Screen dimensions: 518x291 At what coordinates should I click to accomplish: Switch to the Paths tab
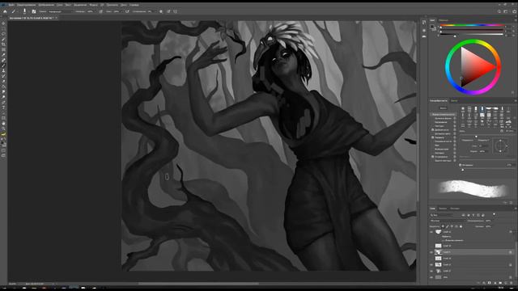pyautogui.click(x=455, y=209)
